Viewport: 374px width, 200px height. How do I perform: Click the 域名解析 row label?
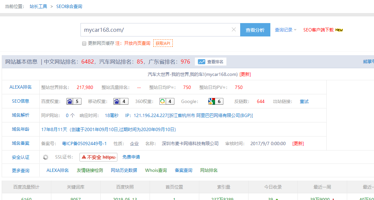pos(20,115)
